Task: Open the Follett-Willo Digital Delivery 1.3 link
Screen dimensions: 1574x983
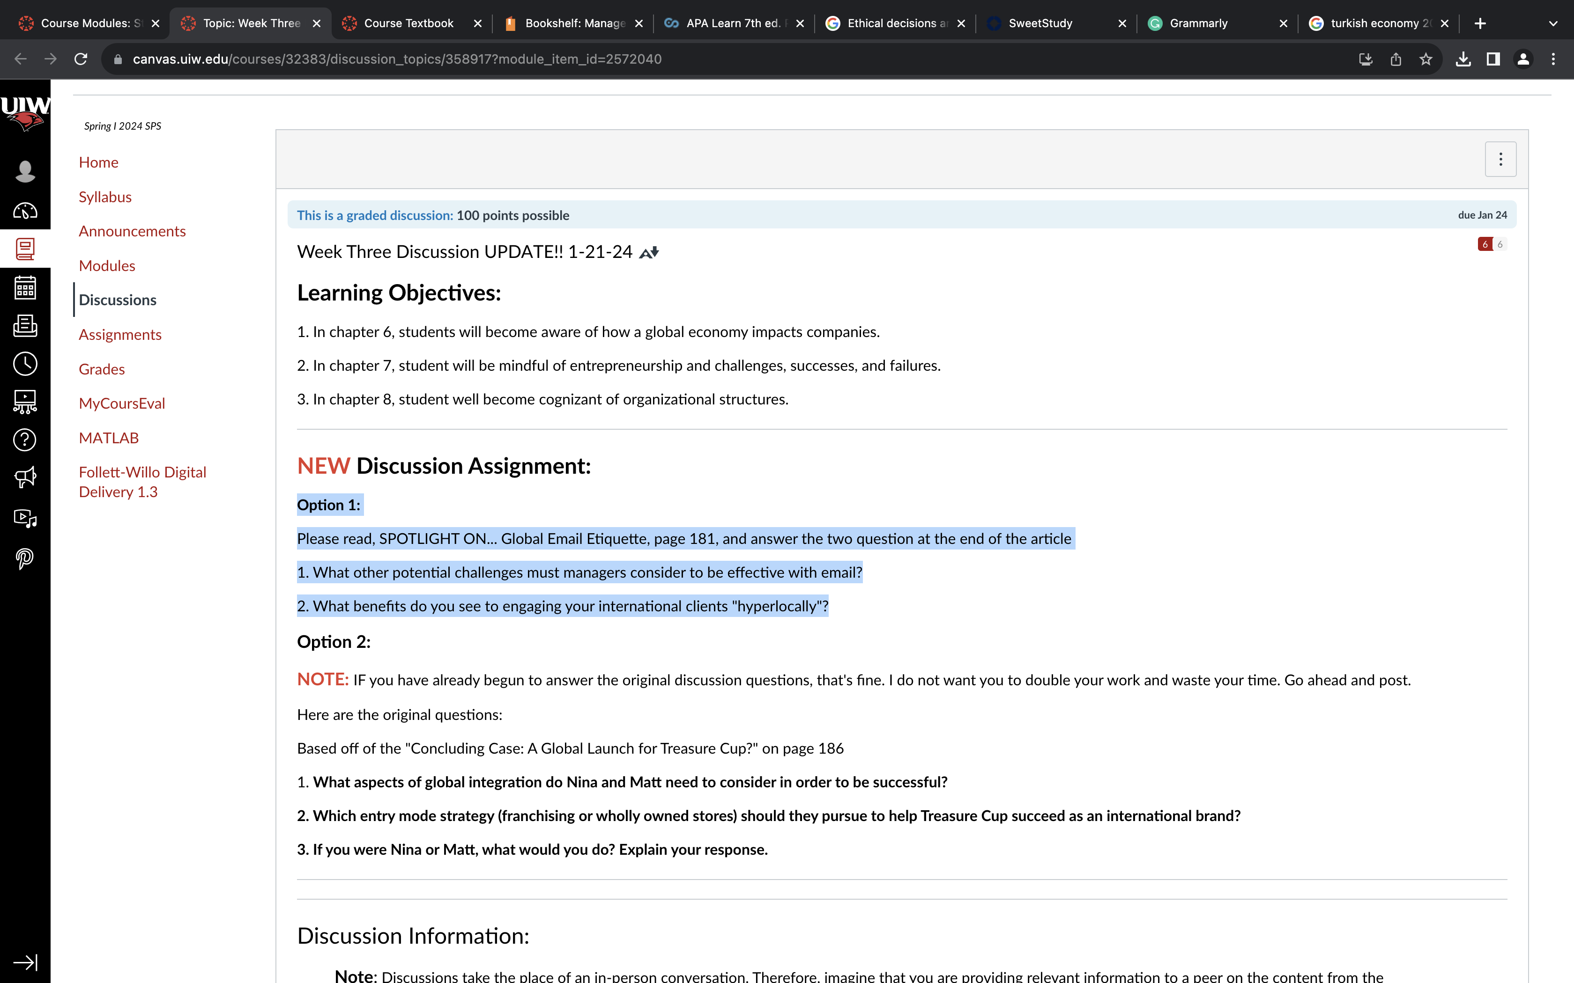Action: click(x=142, y=483)
